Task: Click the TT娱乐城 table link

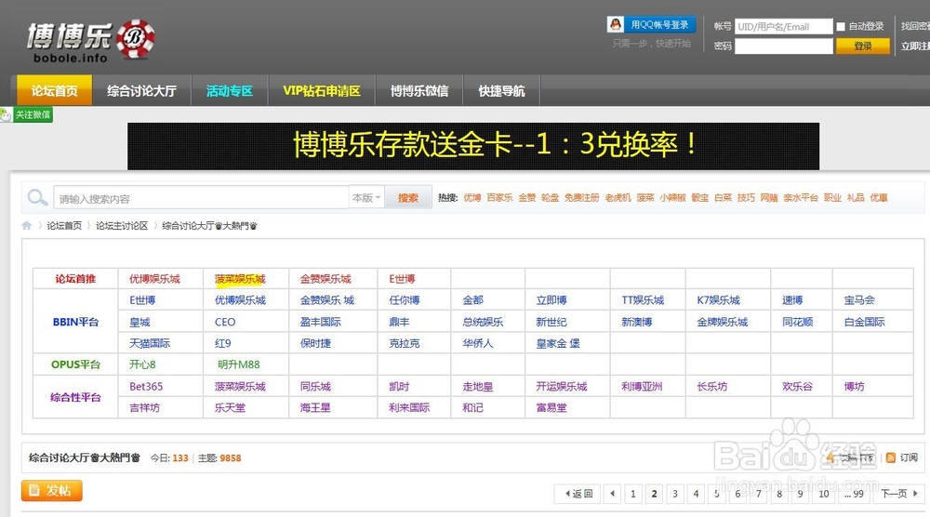Action: [643, 300]
